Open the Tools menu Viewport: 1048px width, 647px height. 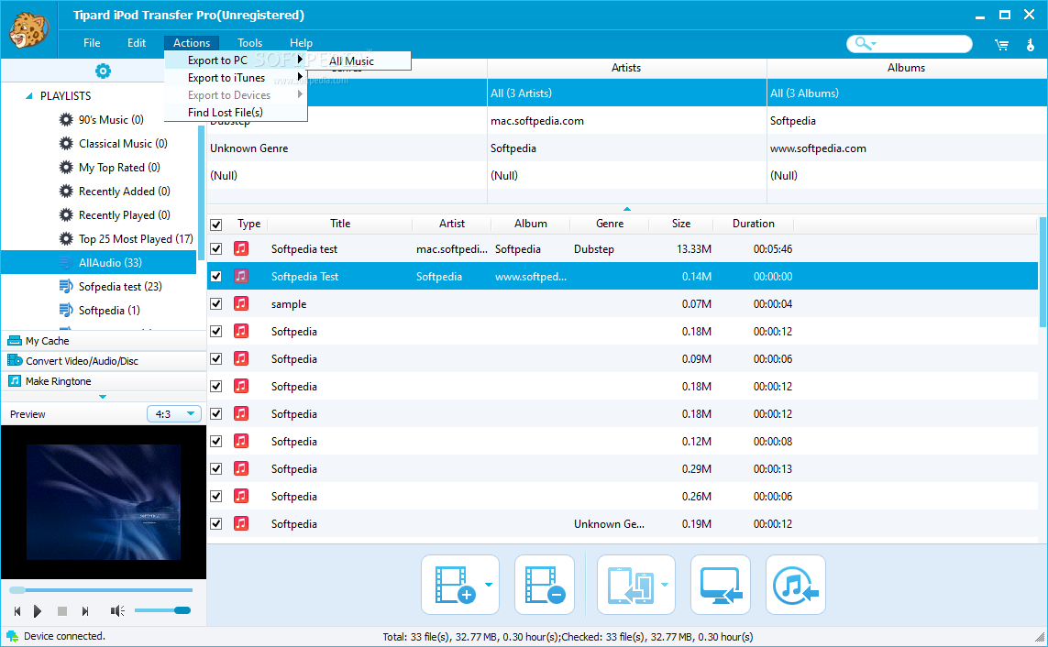[x=250, y=43]
